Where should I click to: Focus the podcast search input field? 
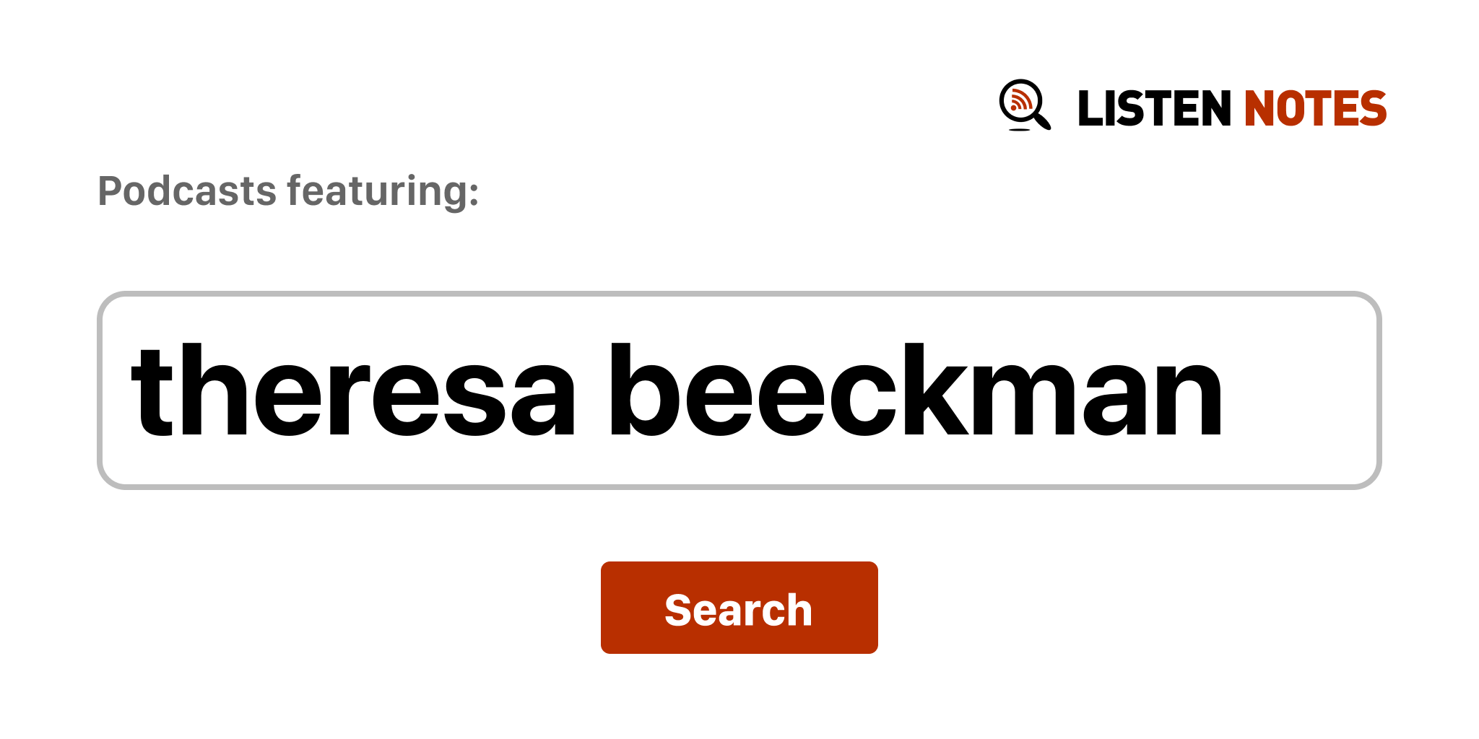click(x=738, y=390)
